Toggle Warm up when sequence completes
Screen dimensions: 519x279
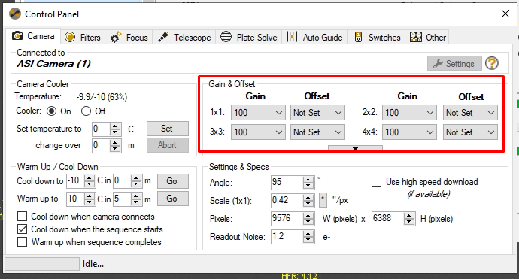(x=22, y=242)
